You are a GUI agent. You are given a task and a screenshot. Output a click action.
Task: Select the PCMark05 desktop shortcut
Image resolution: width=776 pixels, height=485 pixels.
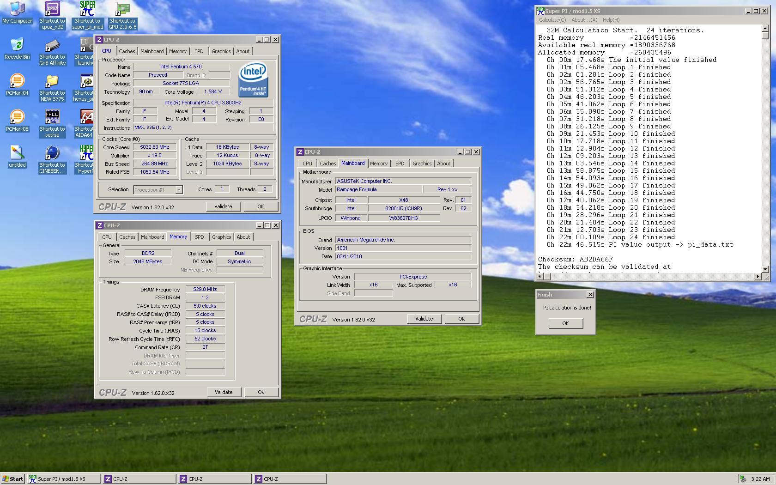pos(17,121)
